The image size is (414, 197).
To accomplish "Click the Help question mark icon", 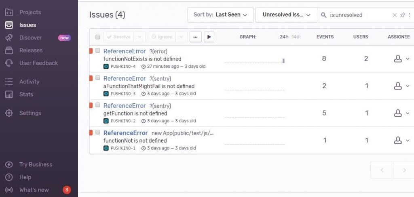I will (x=9, y=177).
